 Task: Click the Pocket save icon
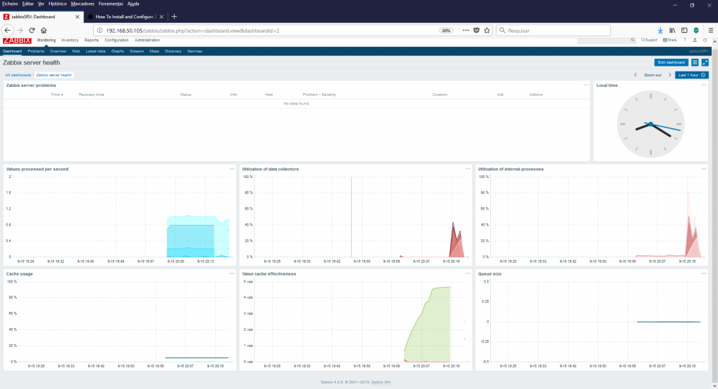[476, 30]
